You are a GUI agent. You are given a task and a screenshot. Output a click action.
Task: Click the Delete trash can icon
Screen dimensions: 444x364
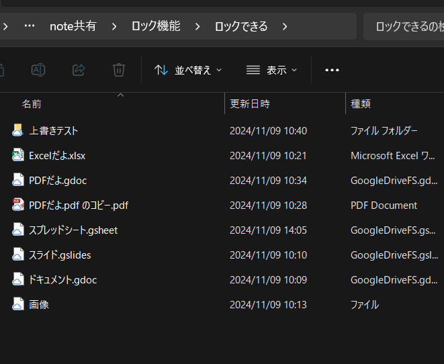click(x=119, y=70)
